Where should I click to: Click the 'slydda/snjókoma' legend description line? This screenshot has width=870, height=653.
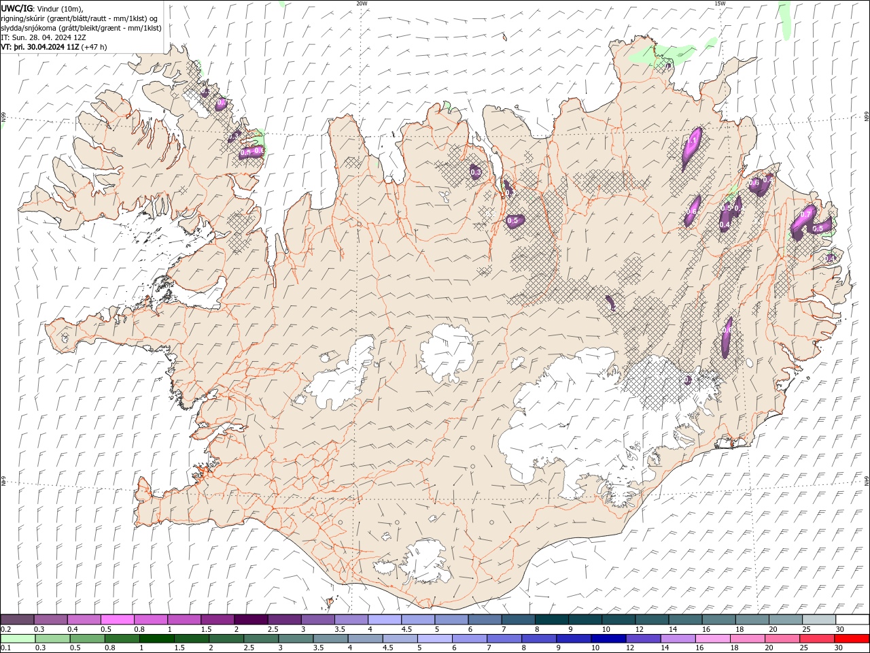click(81, 28)
